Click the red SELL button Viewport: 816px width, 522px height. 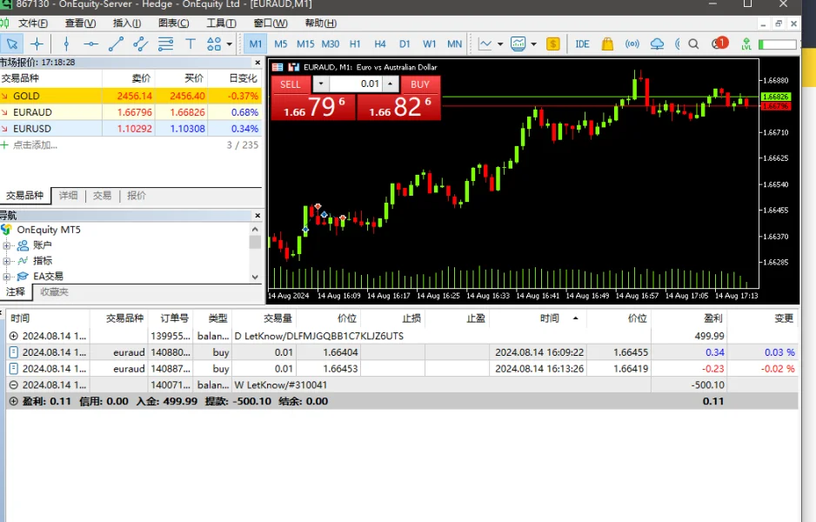coord(291,84)
